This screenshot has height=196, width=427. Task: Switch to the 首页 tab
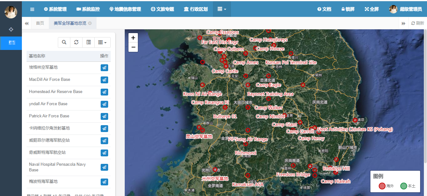pos(40,23)
